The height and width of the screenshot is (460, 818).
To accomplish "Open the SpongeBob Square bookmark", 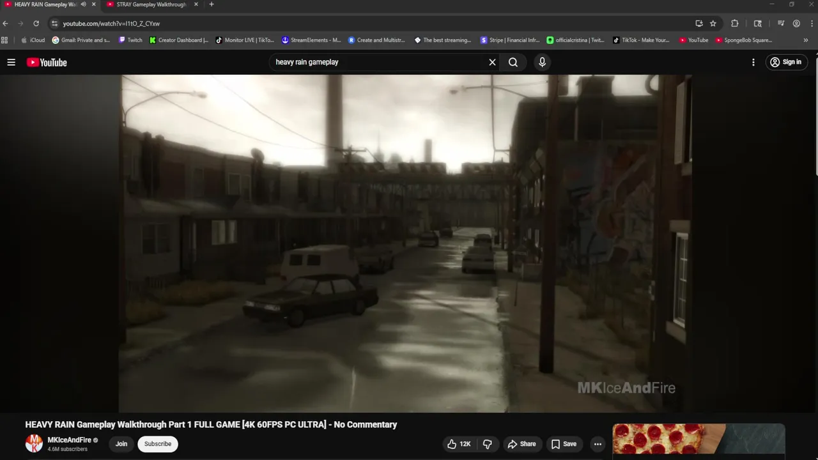I will pyautogui.click(x=744, y=40).
